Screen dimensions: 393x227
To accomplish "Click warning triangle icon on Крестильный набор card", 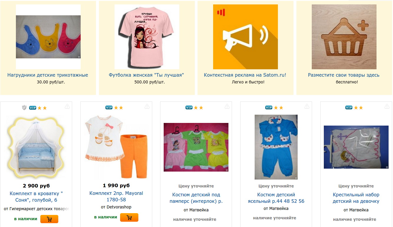I will point(387,106).
